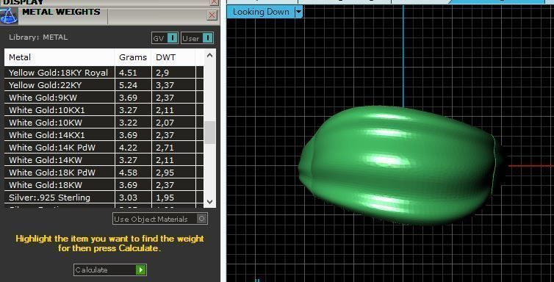Select White Gold:18K PdW row
554x282 pixels.
[104, 173]
